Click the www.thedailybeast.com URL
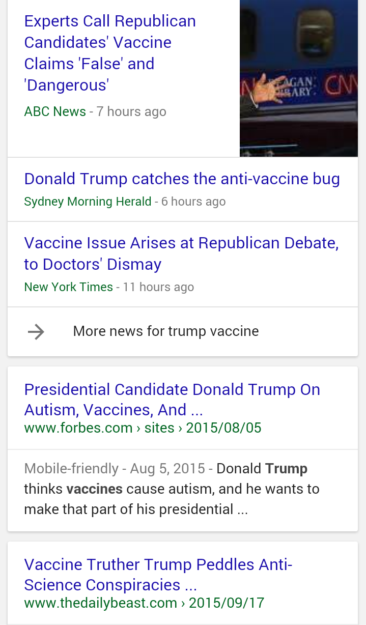Image resolution: width=366 pixels, height=625 pixels. [144, 603]
